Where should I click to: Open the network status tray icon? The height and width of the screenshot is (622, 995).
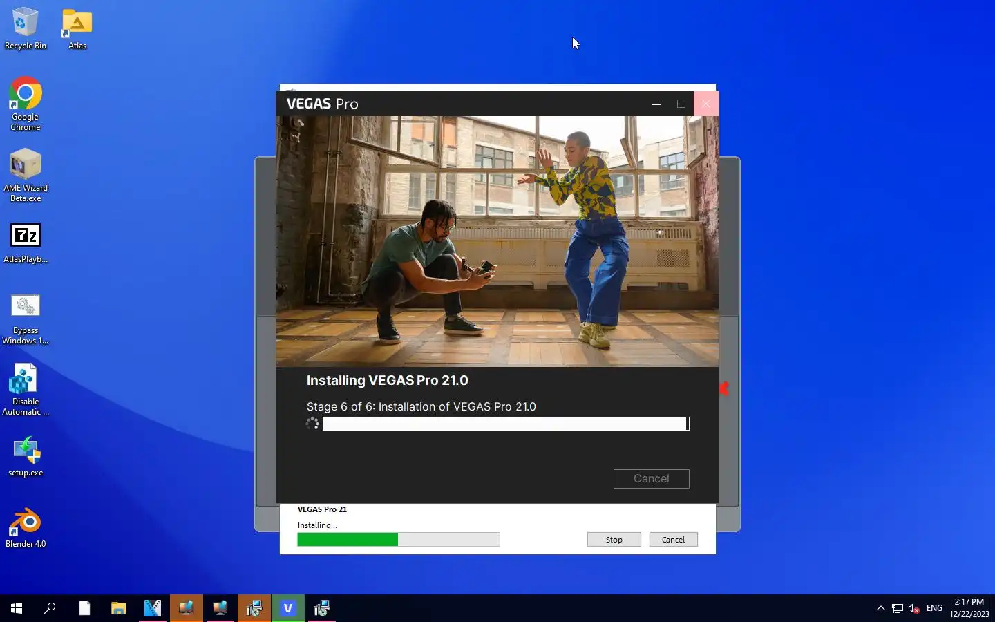[x=897, y=608]
